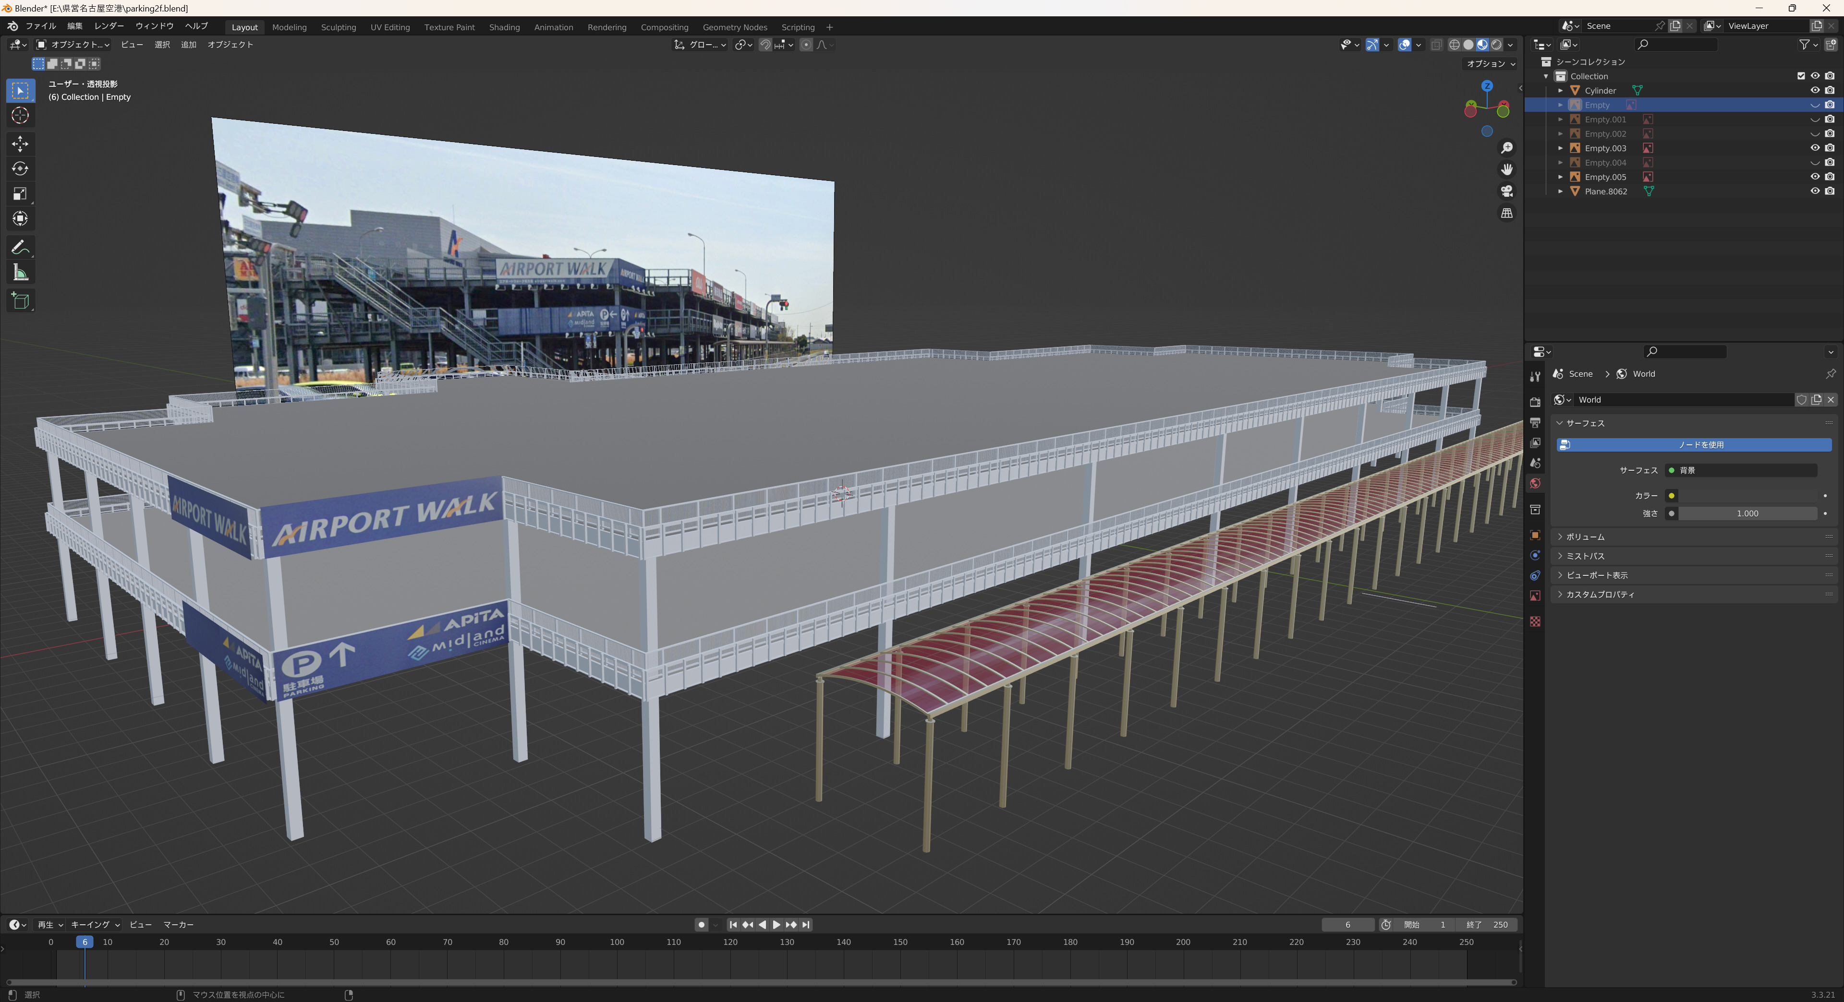Screen dimensions: 1844x1002
Task: Open the 再生 playback menu
Action: [x=50, y=925]
